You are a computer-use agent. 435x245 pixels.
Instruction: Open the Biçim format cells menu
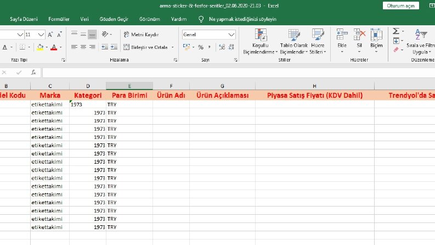click(x=376, y=41)
